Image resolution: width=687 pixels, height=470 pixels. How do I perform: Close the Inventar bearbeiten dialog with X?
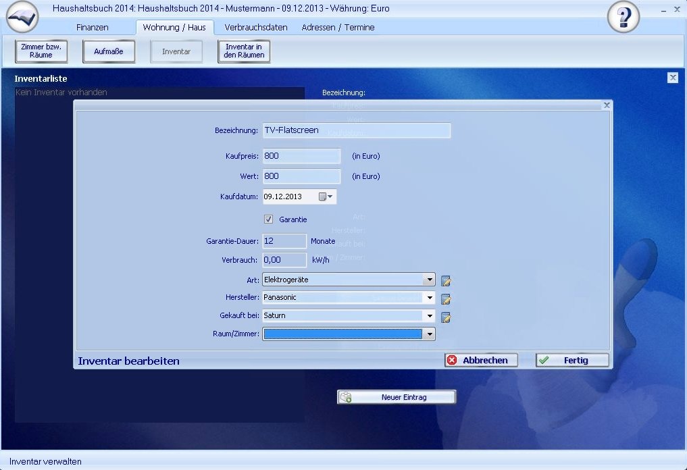[x=607, y=105]
